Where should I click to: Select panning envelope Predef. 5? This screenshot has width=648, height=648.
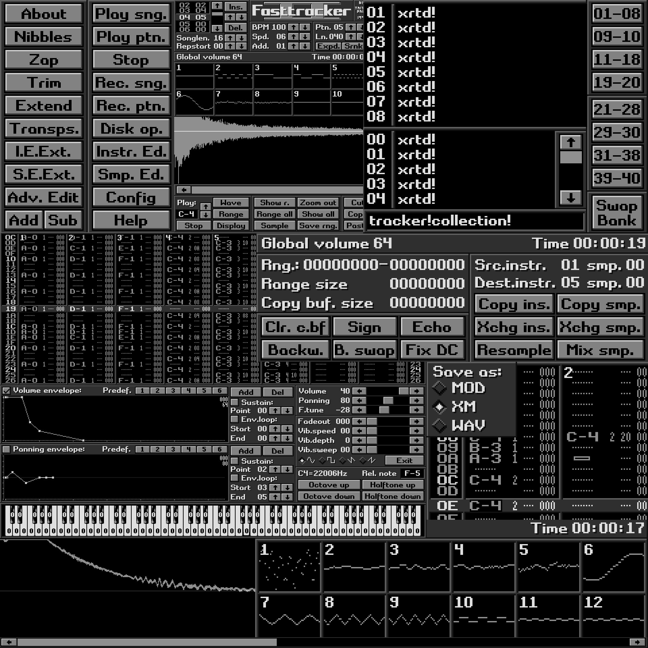click(x=204, y=450)
